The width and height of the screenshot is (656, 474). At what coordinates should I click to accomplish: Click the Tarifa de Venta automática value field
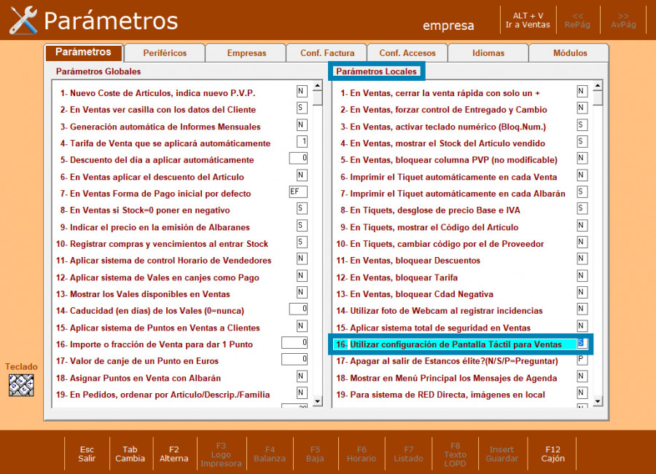pyautogui.click(x=302, y=142)
